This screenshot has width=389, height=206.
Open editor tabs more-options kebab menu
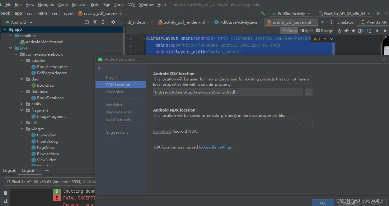331,22
